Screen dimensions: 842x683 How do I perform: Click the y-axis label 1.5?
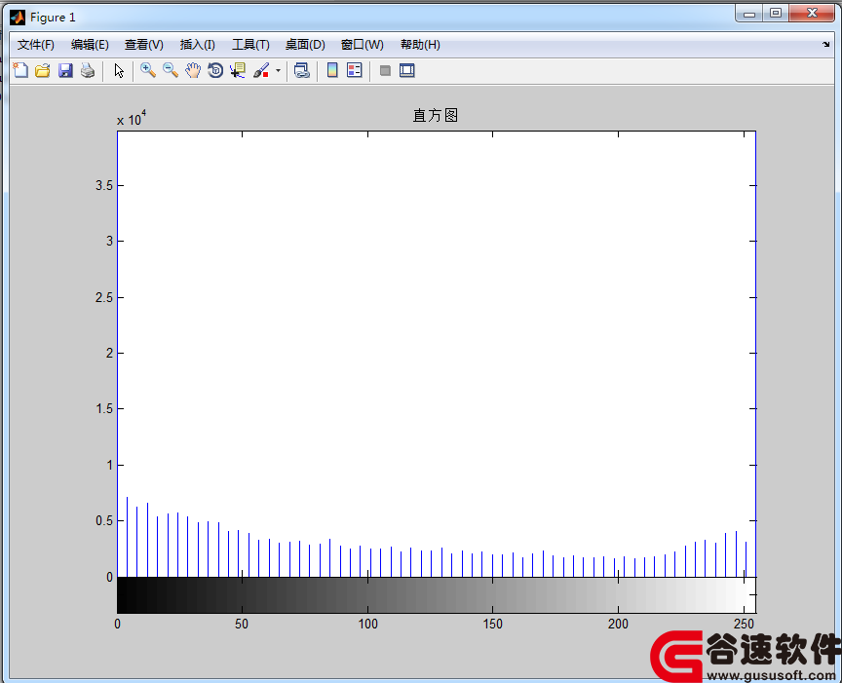[104, 409]
